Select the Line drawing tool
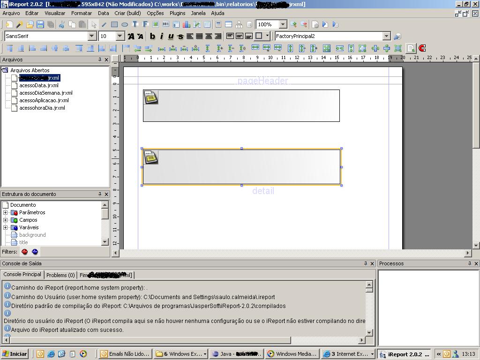 (104, 24)
